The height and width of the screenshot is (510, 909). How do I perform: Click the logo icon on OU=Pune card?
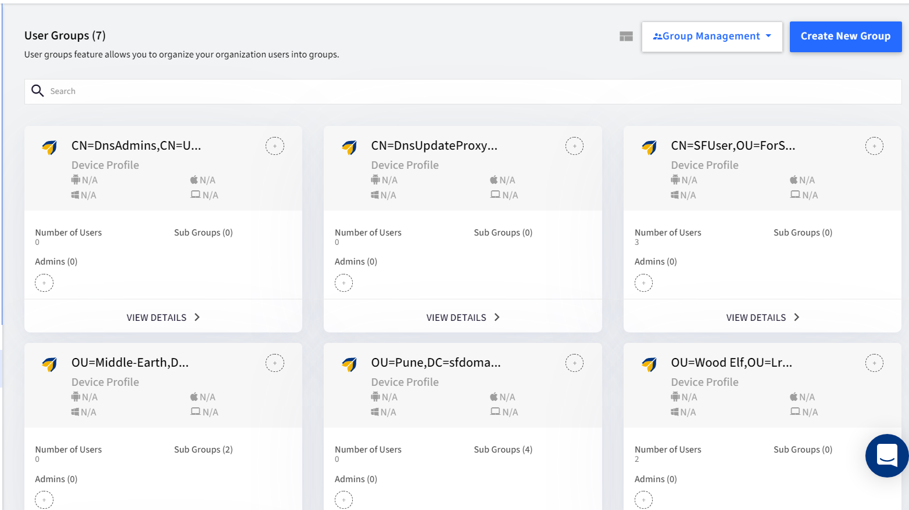[349, 364]
